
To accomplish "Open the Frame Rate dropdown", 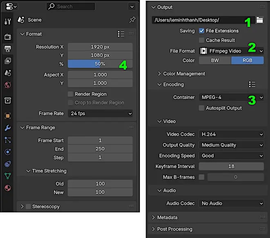I will pyautogui.click(x=100, y=114).
